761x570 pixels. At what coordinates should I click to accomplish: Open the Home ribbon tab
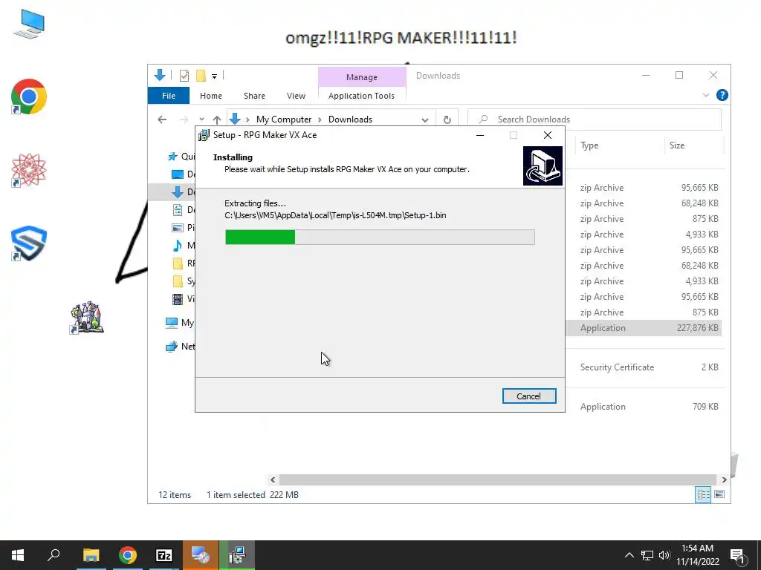pyautogui.click(x=210, y=96)
